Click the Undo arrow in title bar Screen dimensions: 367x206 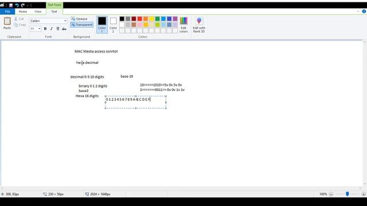[17, 5]
